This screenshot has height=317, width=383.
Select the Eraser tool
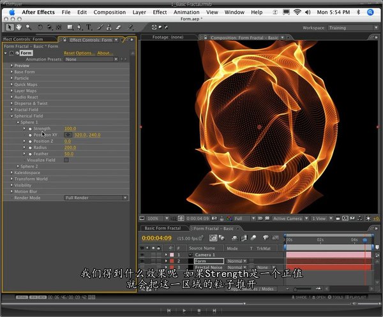click(119, 27)
